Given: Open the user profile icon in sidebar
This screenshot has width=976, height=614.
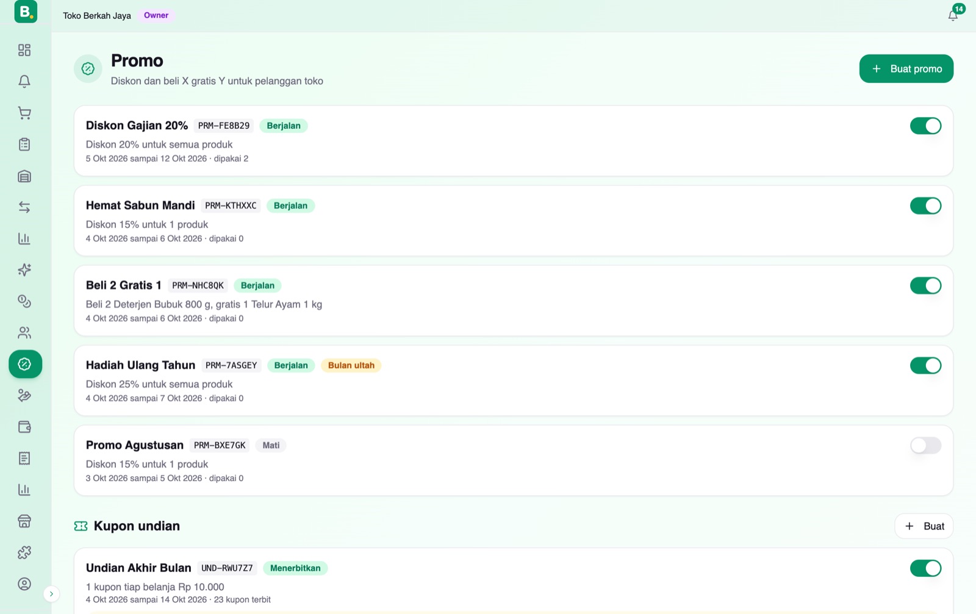Looking at the screenshot, I should coord(24,584).
